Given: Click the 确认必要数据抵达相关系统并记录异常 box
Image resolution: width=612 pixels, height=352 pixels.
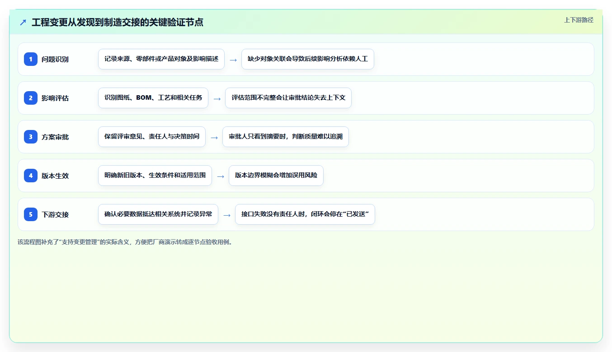Looking at the screenshot, I should pos(158,214).
